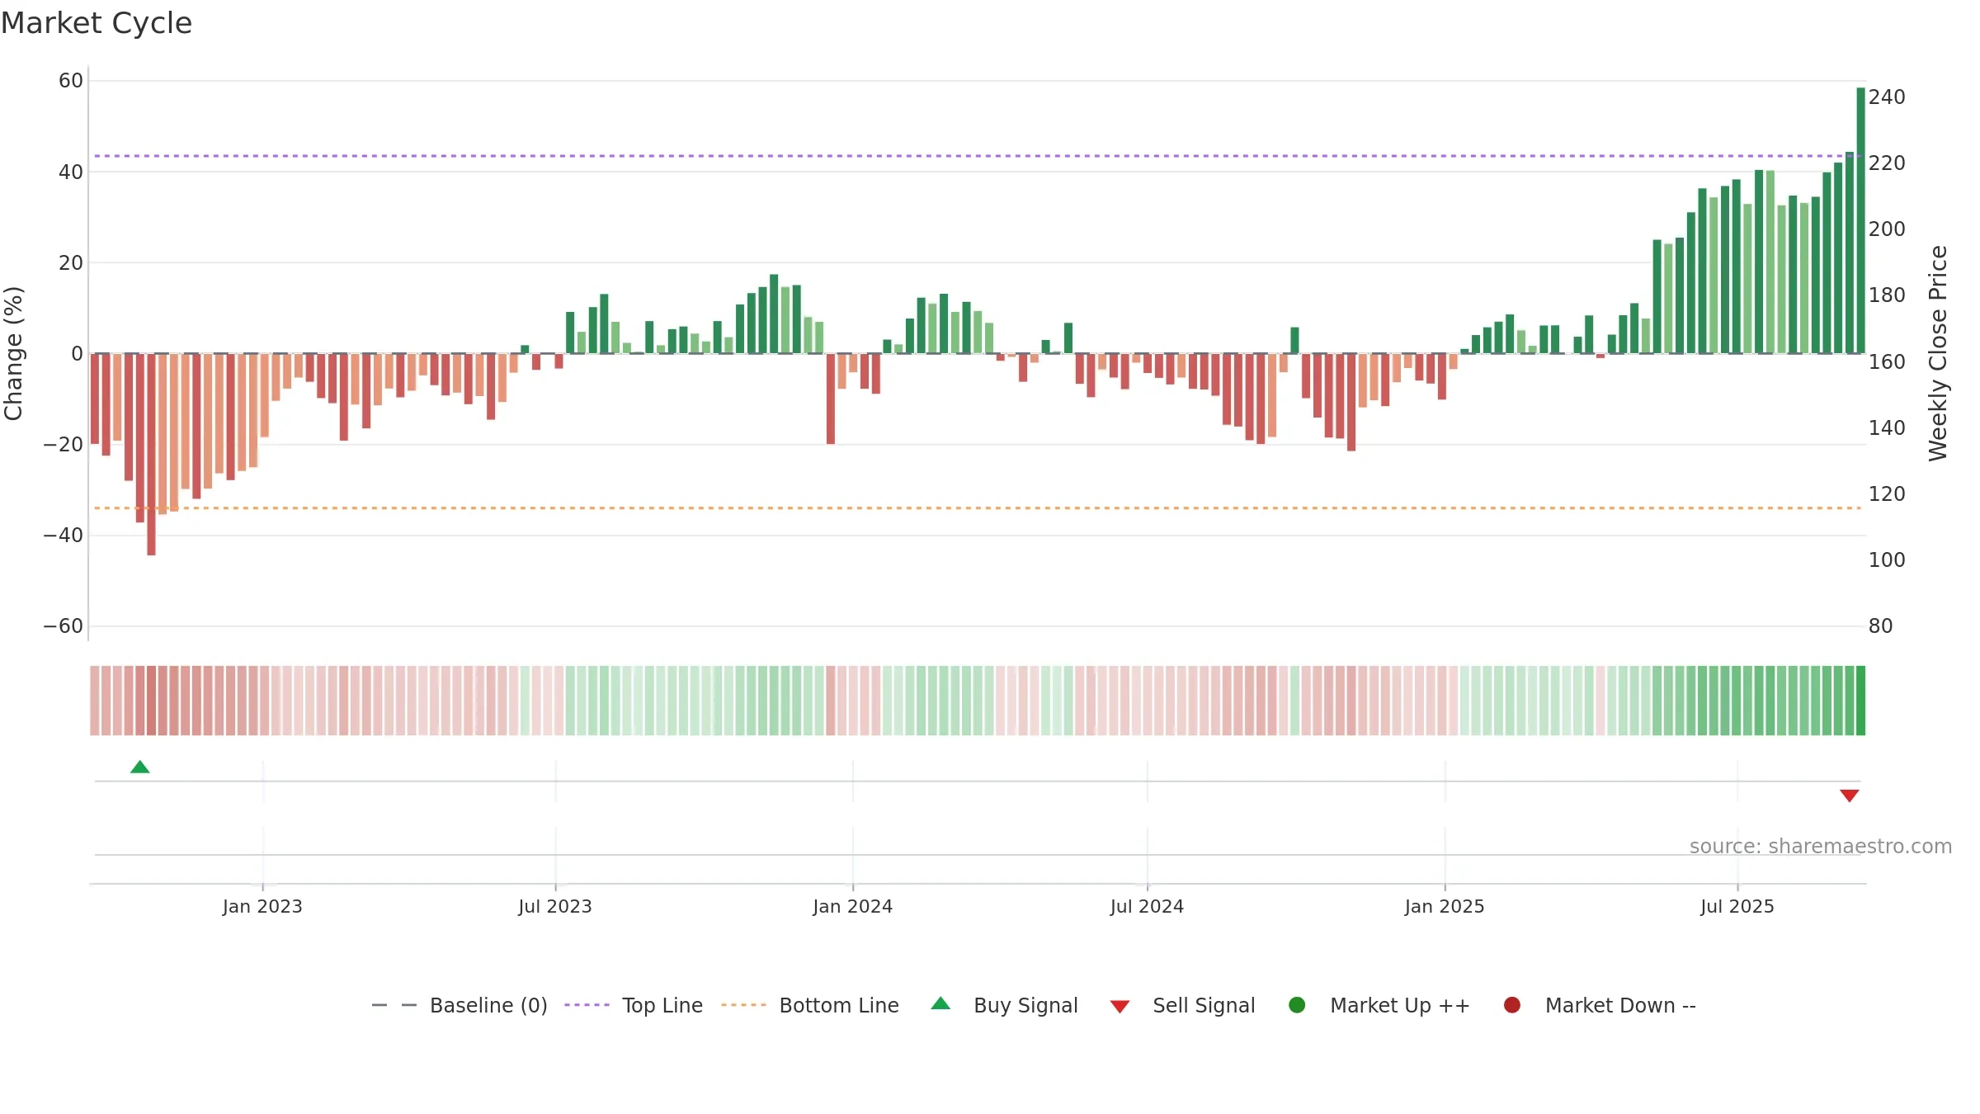Click the Jan 2024 x-axis label
Image resolution: width=1980 pixels, height=1114 pixels.
coord(853,907)
